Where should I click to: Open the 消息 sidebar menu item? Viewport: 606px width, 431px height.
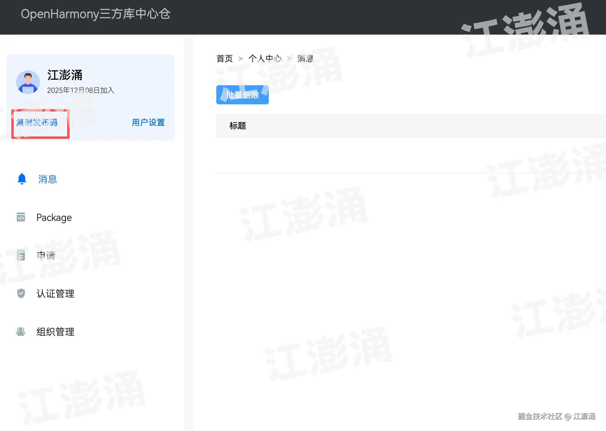[x=47, y=179]
